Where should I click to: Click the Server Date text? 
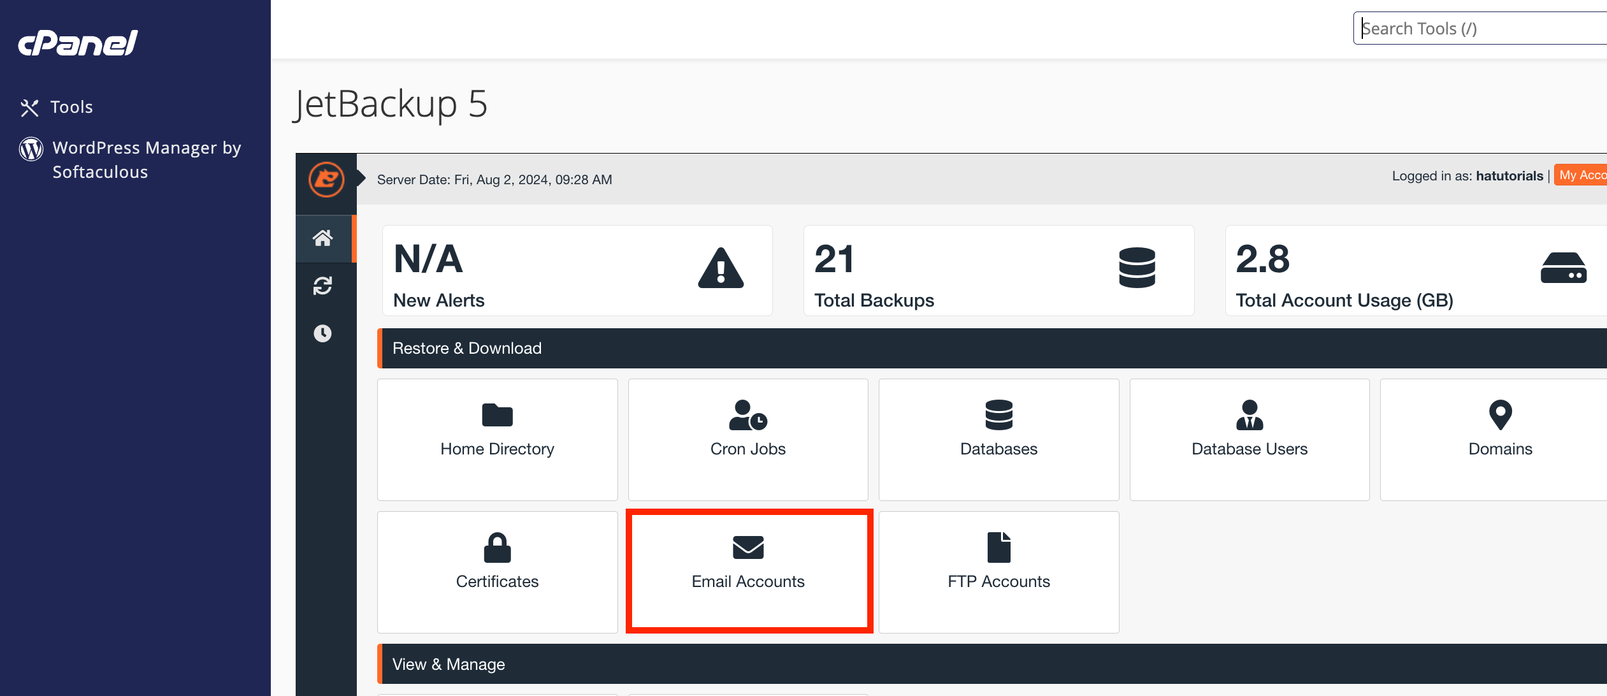(494, 180)
